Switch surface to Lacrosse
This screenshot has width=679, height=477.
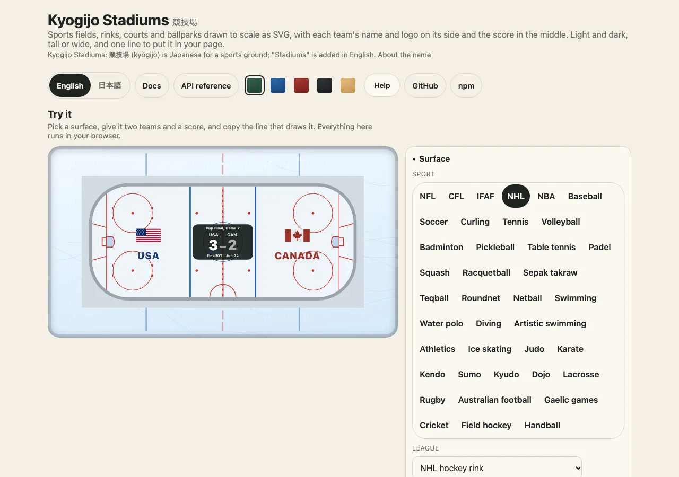click(581, 374)
